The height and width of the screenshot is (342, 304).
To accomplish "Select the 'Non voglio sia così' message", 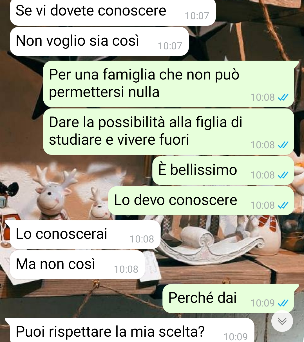I will point(99,41).
